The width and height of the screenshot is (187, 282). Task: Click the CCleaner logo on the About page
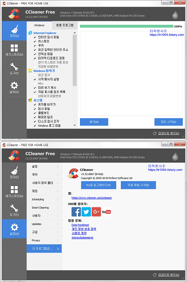tap(73, 173)
